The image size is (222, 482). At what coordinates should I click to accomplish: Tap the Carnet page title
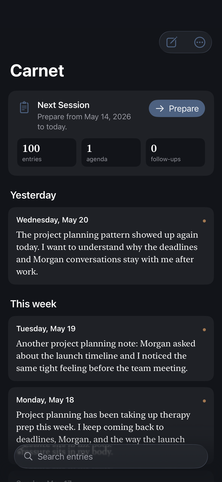[x=37, y=71]
